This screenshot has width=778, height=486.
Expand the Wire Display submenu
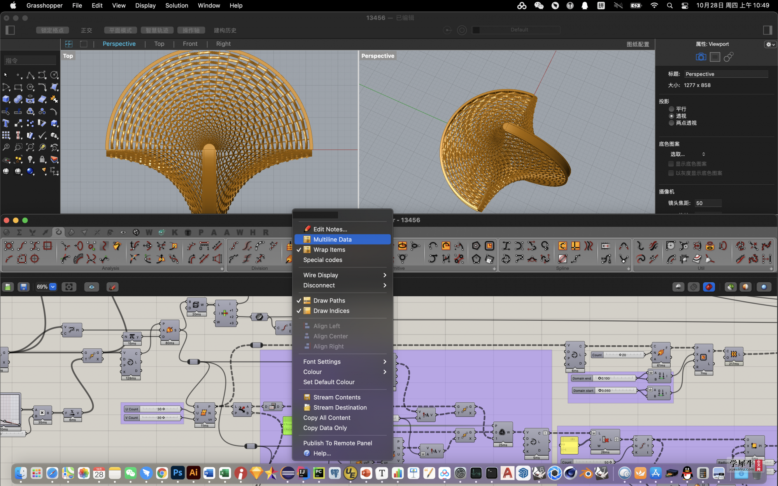342,275
